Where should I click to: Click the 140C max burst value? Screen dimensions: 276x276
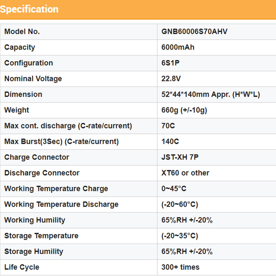[x=170, y=142]
